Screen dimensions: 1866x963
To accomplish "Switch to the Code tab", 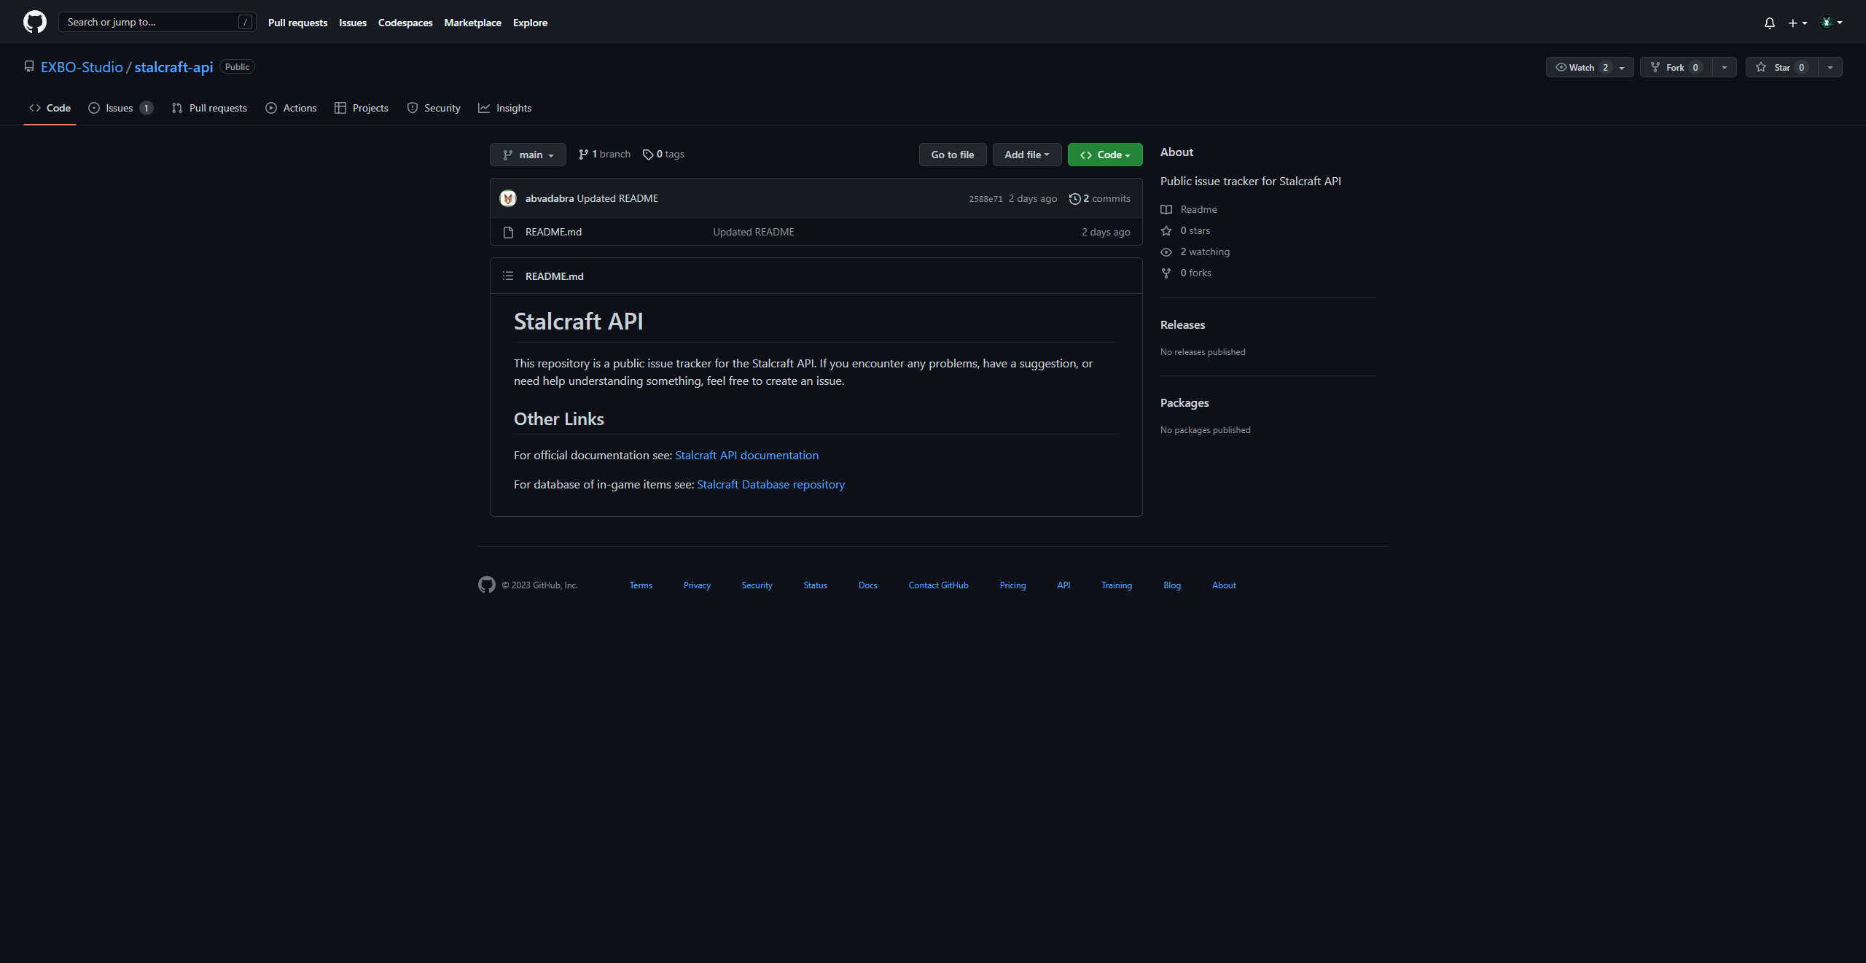I will click(50, 108).
